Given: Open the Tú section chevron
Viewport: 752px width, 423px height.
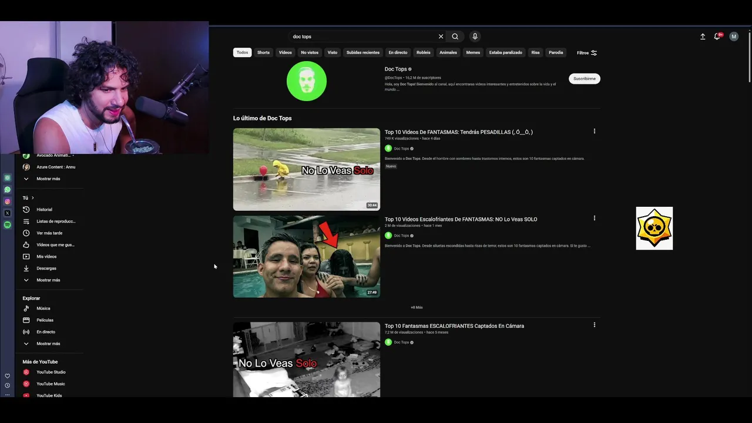Looking at the screenshot, I should (32, 198).
